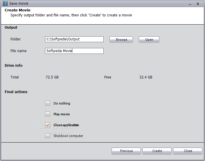Select the total size value 72.5 GB
This screenshot has height=161, width=205.
[52, 77]
